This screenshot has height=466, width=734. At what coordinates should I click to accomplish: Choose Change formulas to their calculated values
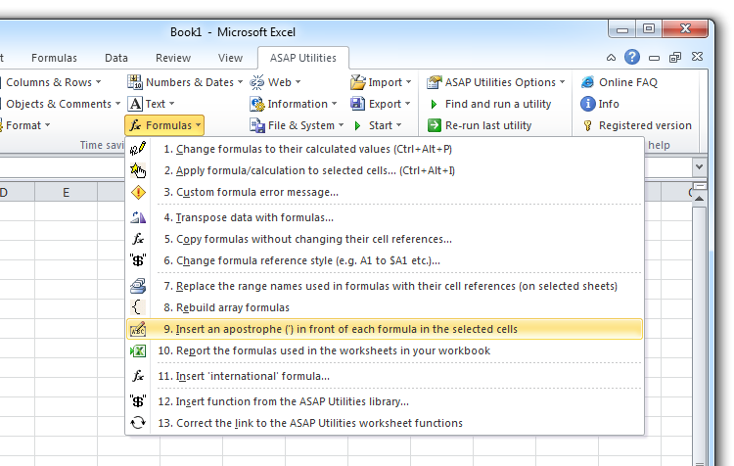307,149
